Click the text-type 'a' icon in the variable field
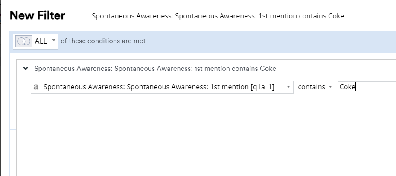Viewport: 396px width, 176px height. click(x=36, y=87)
